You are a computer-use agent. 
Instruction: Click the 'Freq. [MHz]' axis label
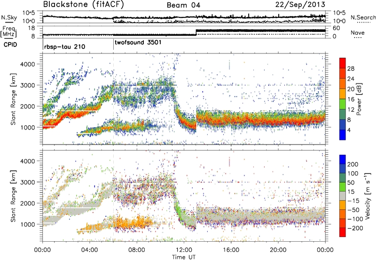(x=9, y=31)
